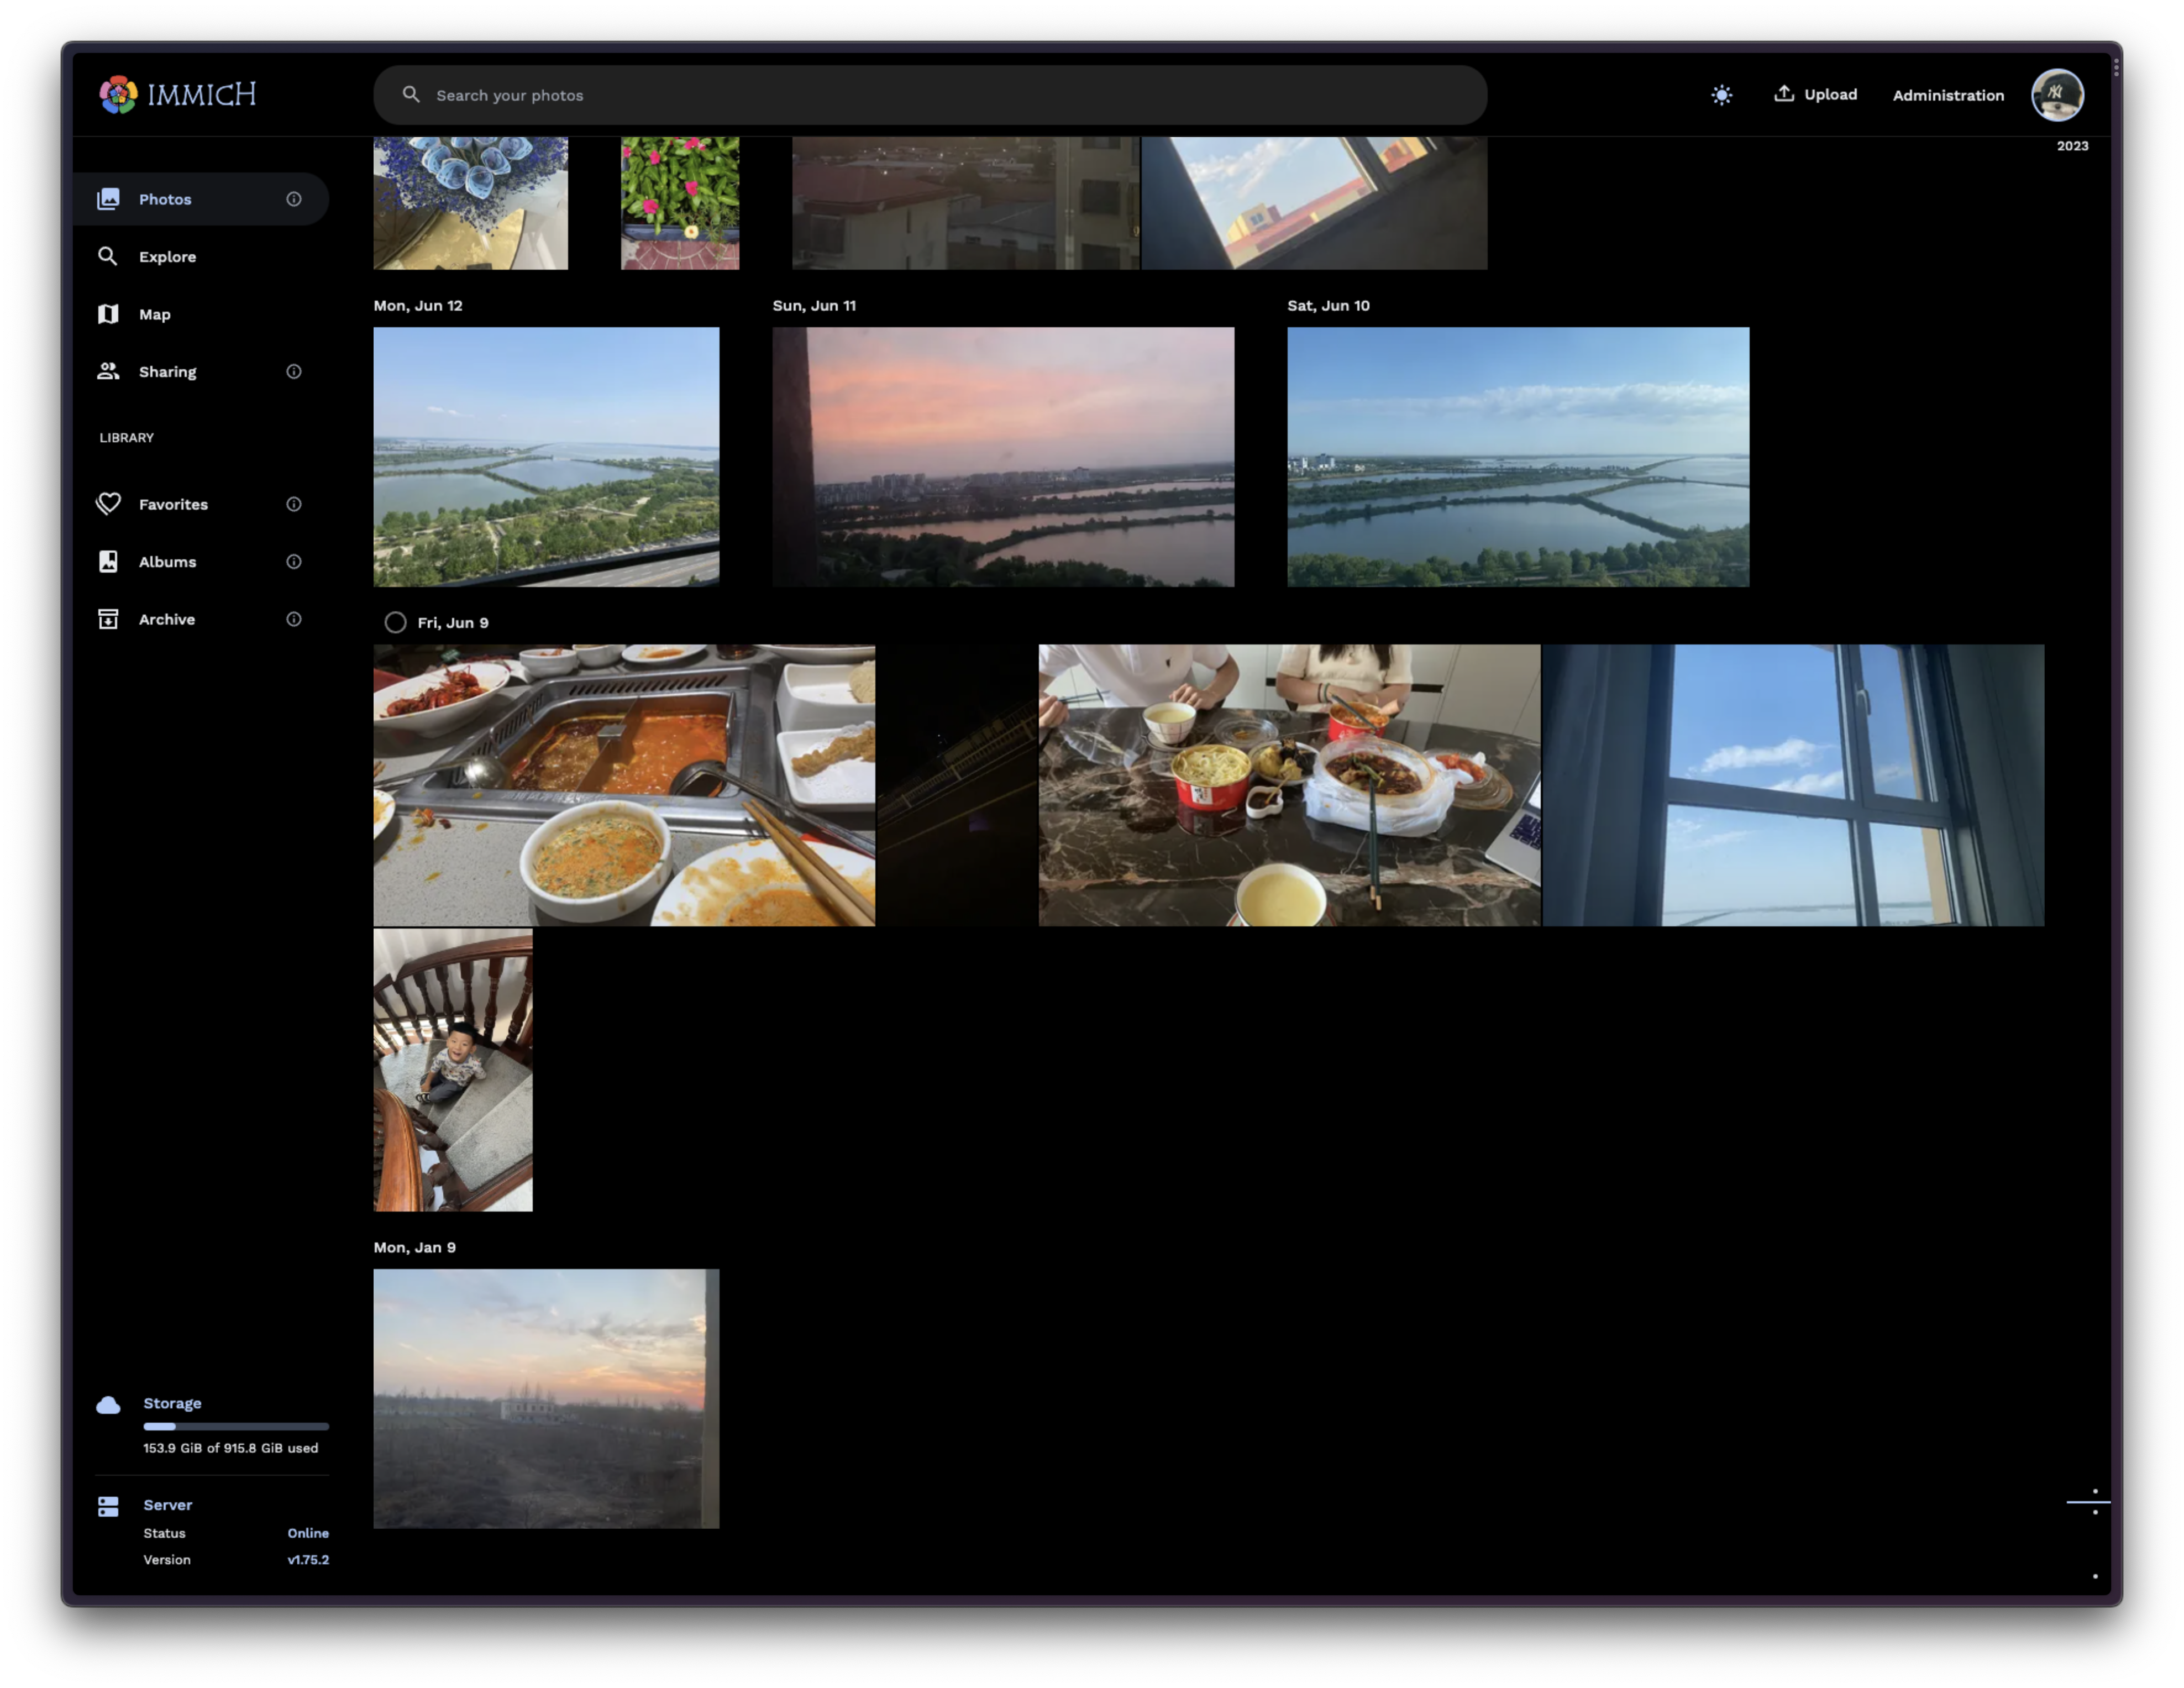Click the Archive box icon

point(108,619)
